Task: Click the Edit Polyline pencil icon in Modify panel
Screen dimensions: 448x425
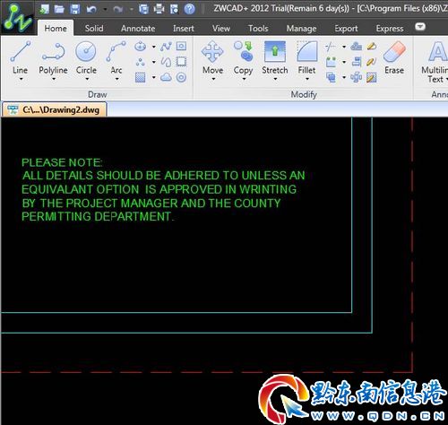Action: (x=372, y=62)
